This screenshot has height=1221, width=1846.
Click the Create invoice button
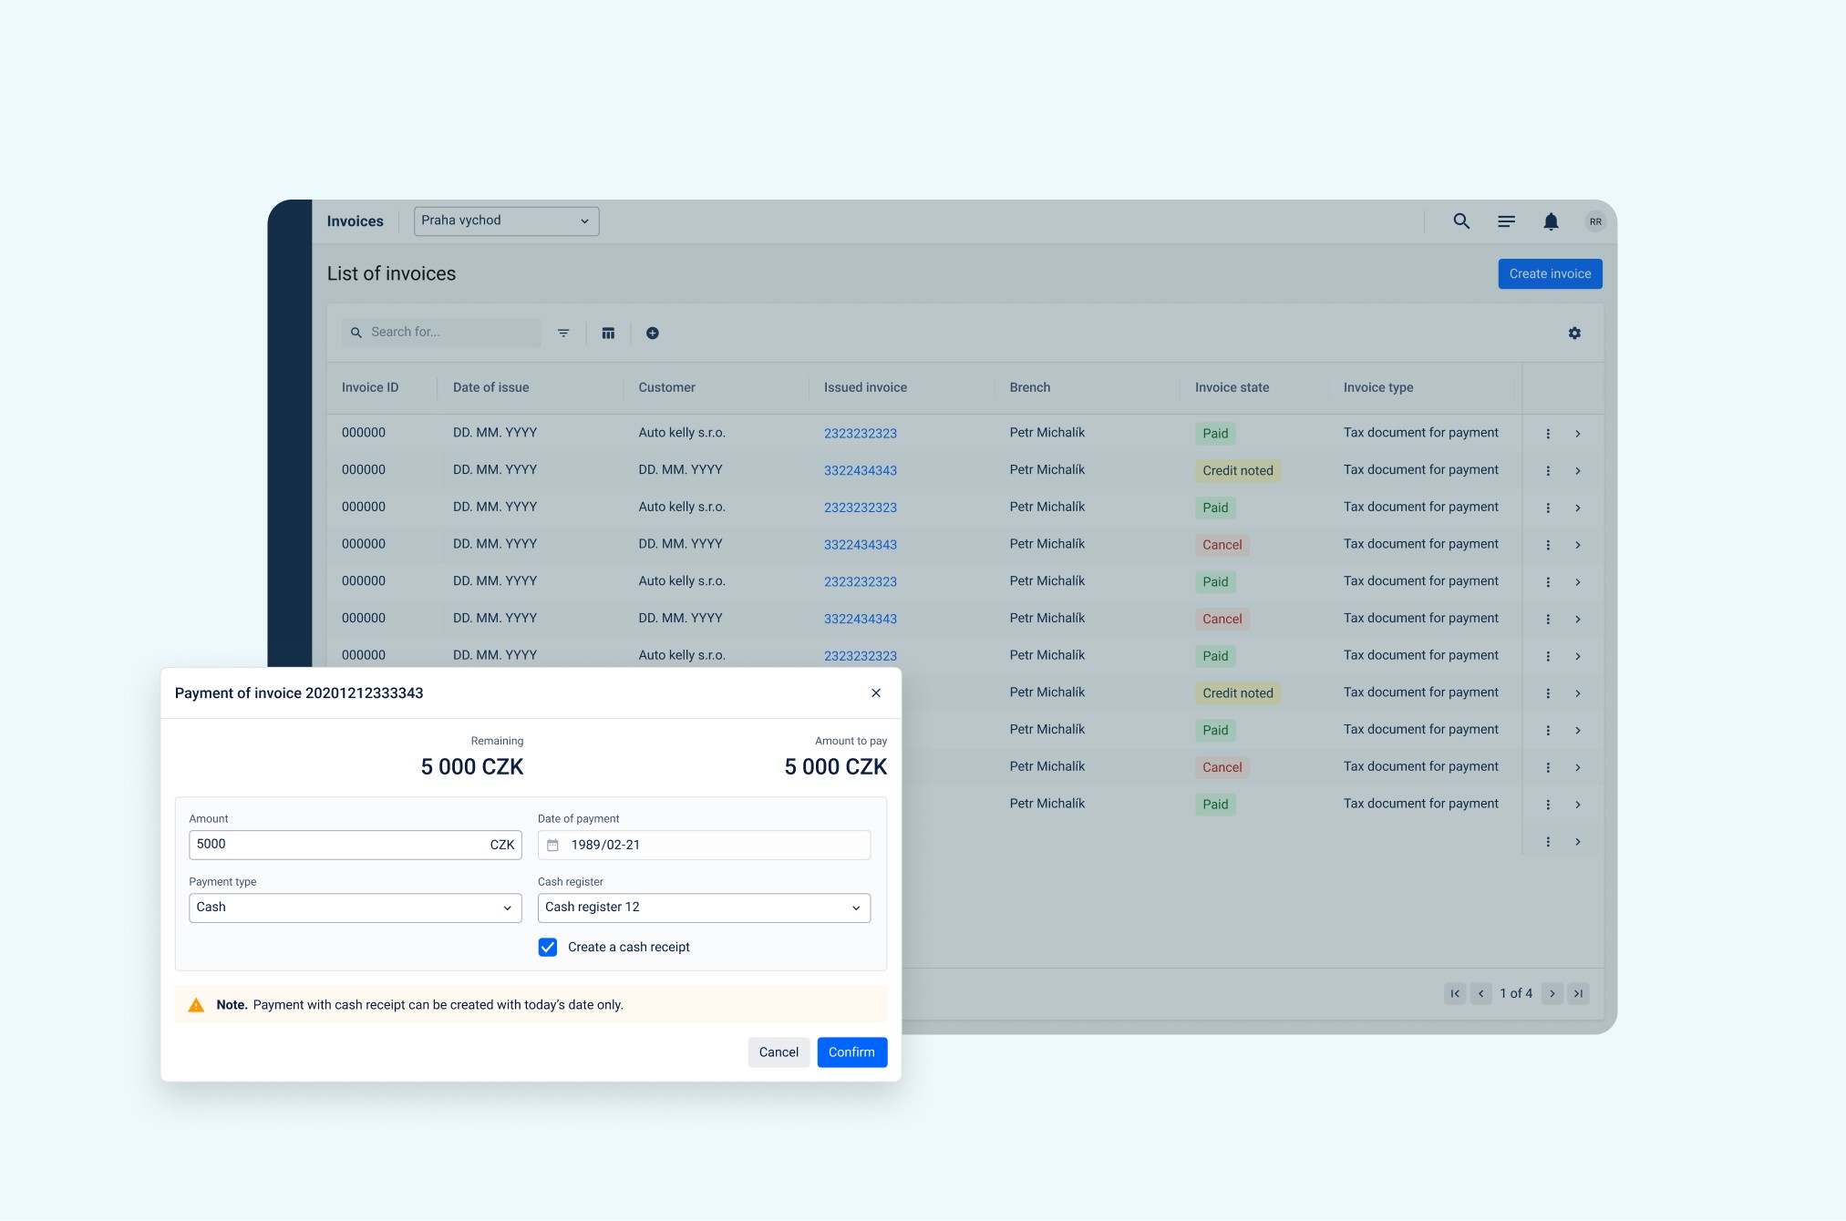(1551, 274)
